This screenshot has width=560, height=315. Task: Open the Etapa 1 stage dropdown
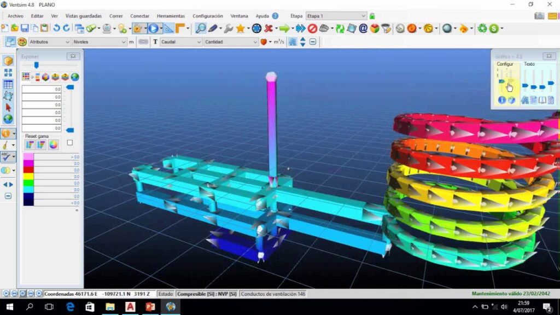(336, 16)
